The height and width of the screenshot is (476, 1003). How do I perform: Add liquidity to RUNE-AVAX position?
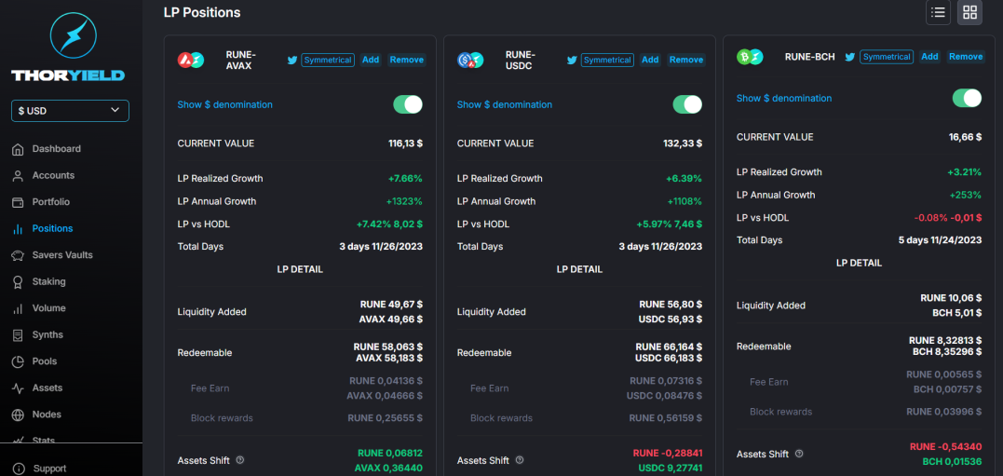[371, 60]
